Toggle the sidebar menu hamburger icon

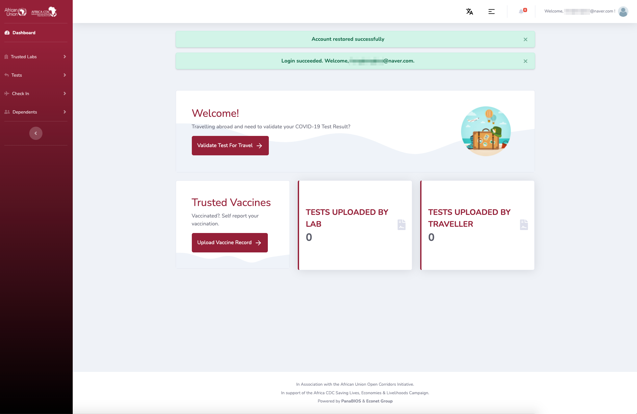pos(491,12)
